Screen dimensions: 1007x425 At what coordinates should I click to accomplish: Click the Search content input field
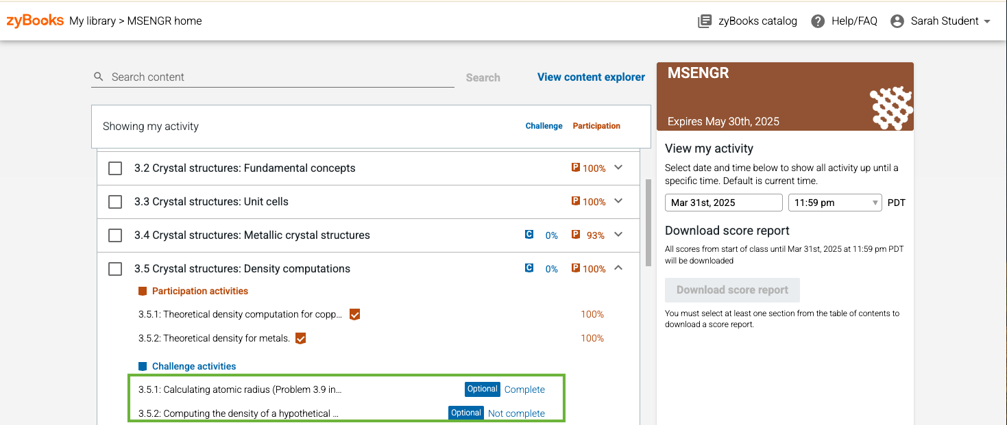[273, 77]
